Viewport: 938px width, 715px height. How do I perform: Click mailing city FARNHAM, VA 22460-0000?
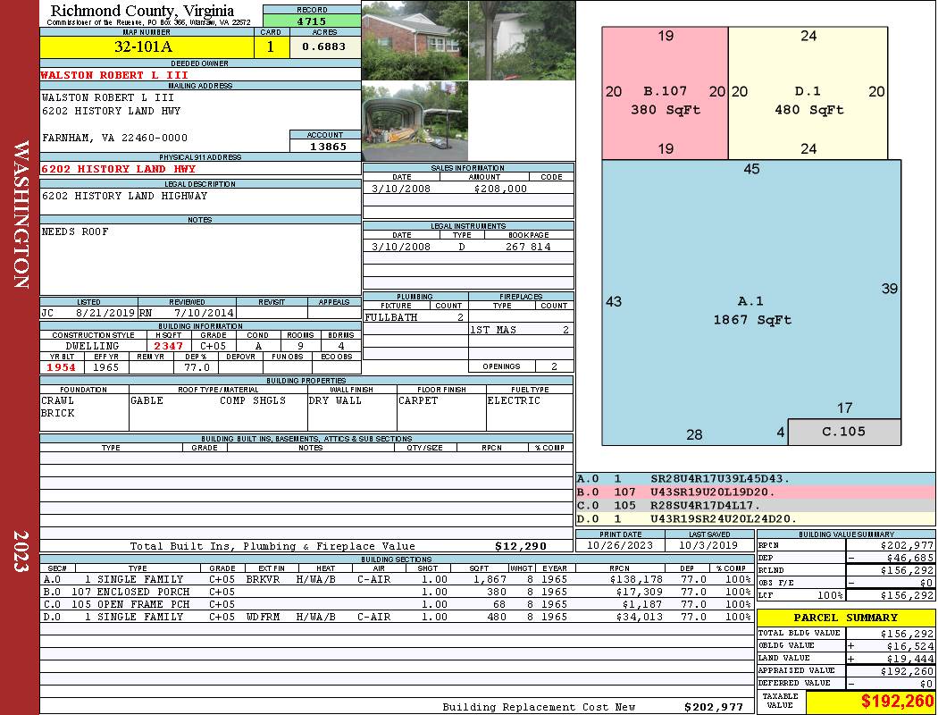point(114,138)
